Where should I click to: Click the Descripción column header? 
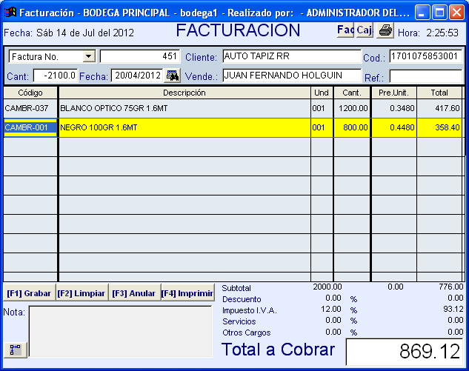tap(184, 93)
